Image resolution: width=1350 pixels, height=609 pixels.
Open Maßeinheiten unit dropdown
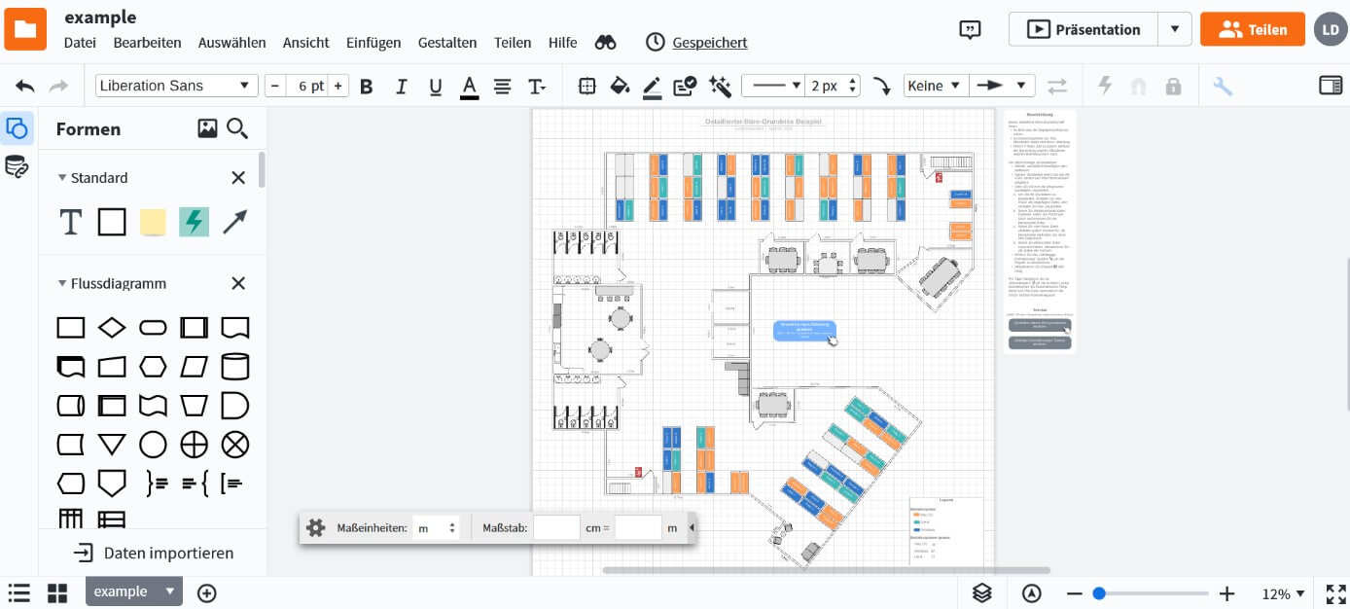436,528
